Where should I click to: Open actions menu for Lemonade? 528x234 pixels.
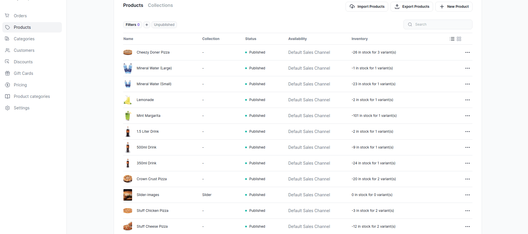coord(468,100)
